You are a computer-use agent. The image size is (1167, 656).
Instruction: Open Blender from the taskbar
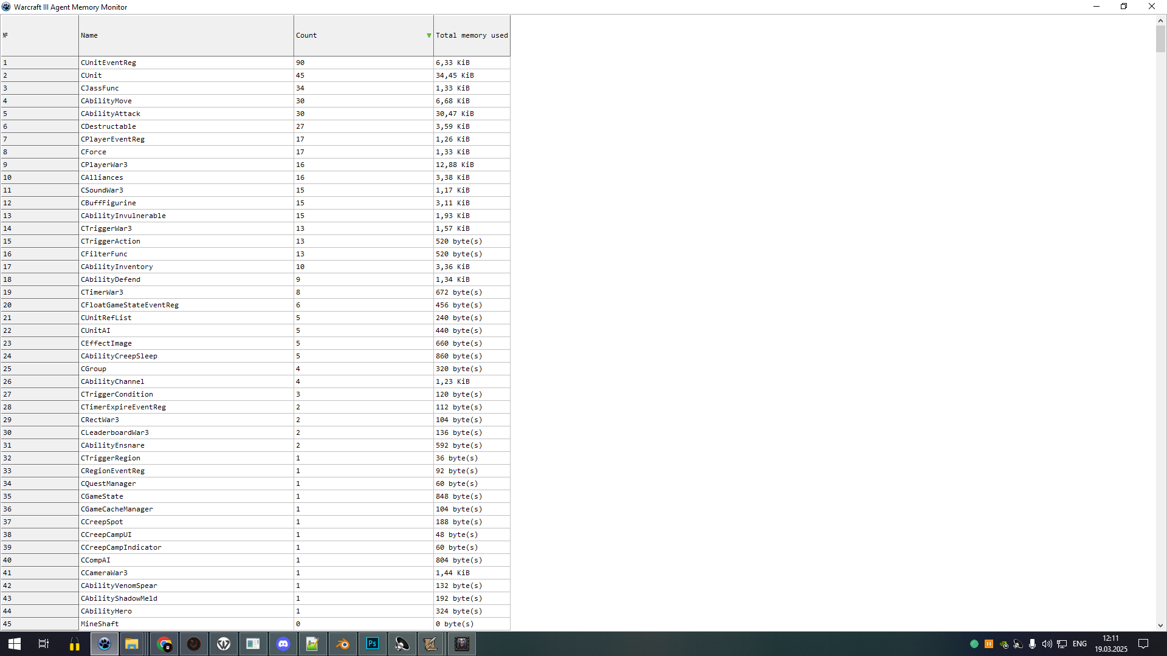[343, 644]
